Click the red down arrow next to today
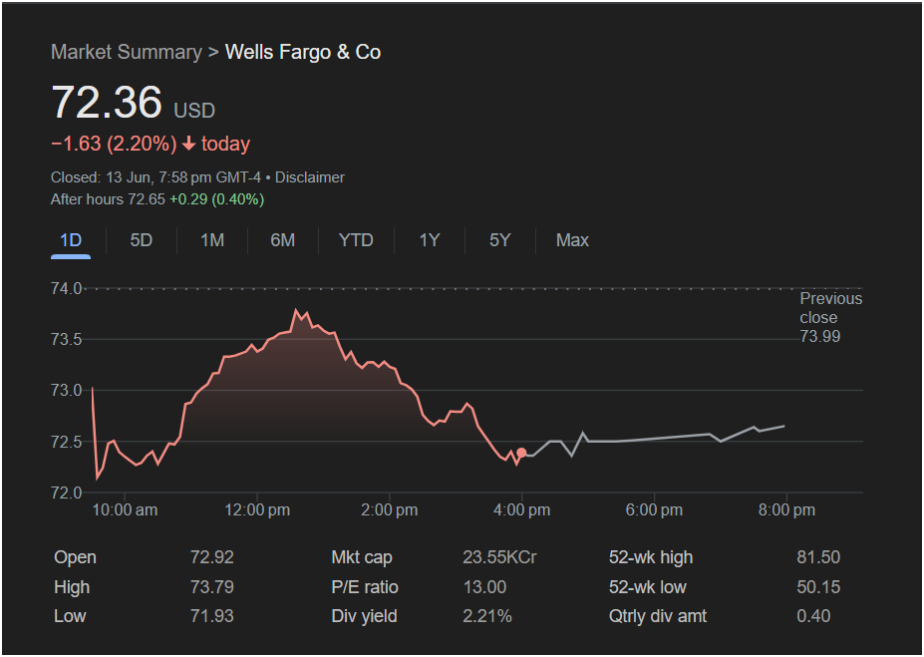 (x=188, y=144)
